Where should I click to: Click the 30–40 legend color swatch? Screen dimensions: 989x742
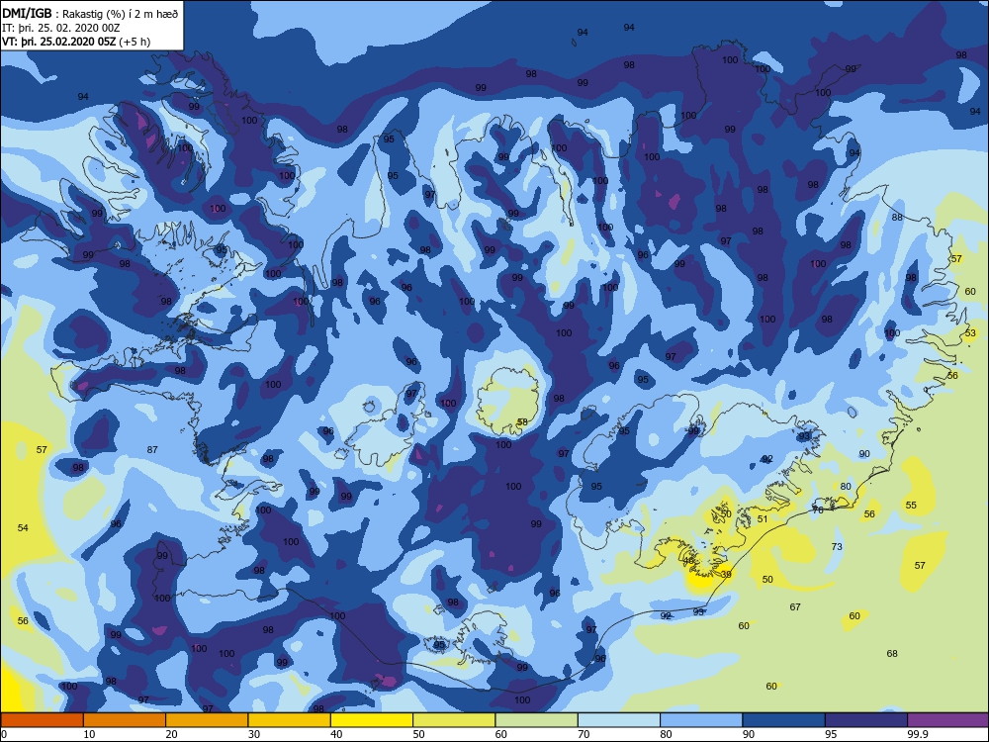point(290,720)
